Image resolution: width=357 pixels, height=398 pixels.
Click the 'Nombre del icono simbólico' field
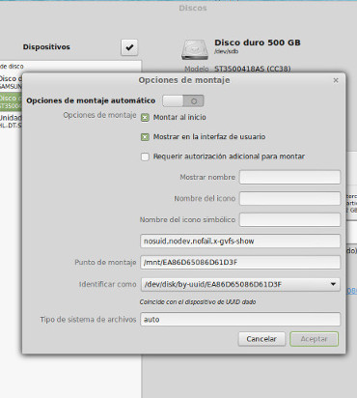coord(289,219)
